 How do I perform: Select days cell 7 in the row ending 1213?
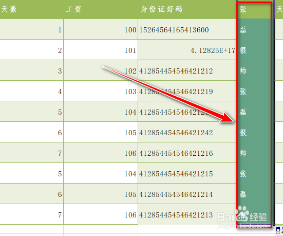click(31, 214)
